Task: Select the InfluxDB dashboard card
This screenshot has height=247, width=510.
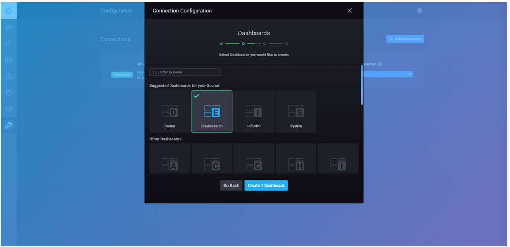Action: pos(254,111)
